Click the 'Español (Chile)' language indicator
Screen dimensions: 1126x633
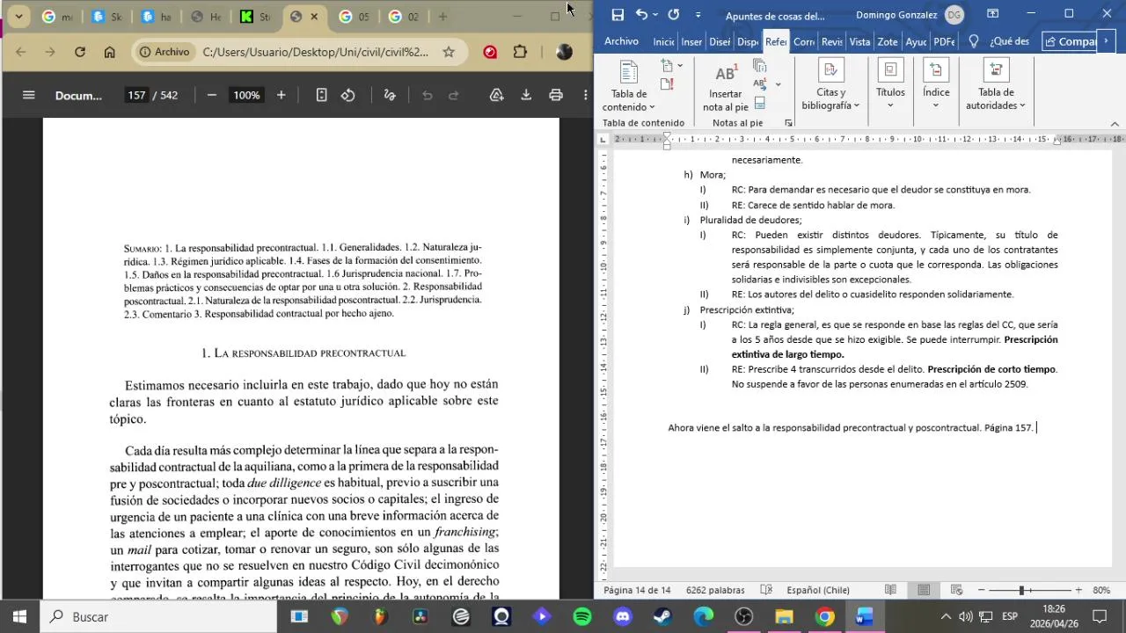pos(818,591)
